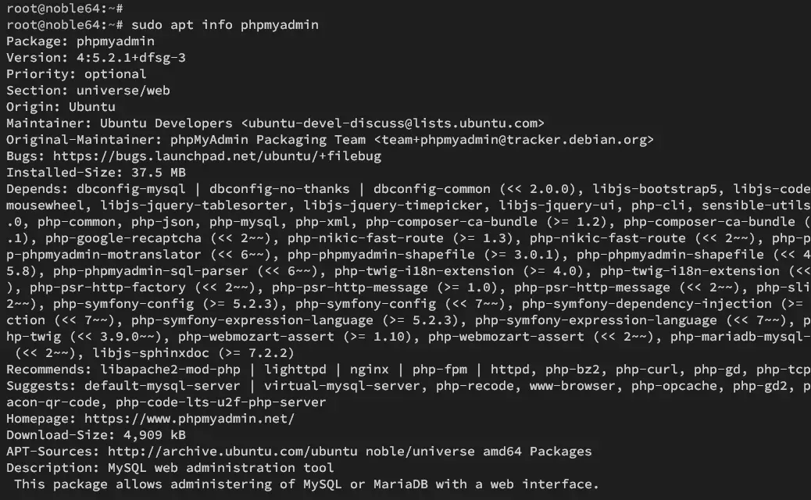Click the 'MySQL web administration tool' description
Screen dimensions: 811x500
click(x=221, y=468)
